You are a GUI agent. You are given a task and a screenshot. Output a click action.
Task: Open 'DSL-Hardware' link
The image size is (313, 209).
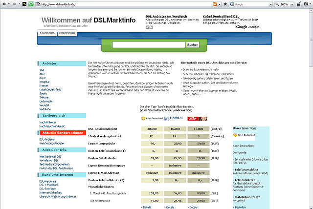pyautogui.click(x=48, y=182)
